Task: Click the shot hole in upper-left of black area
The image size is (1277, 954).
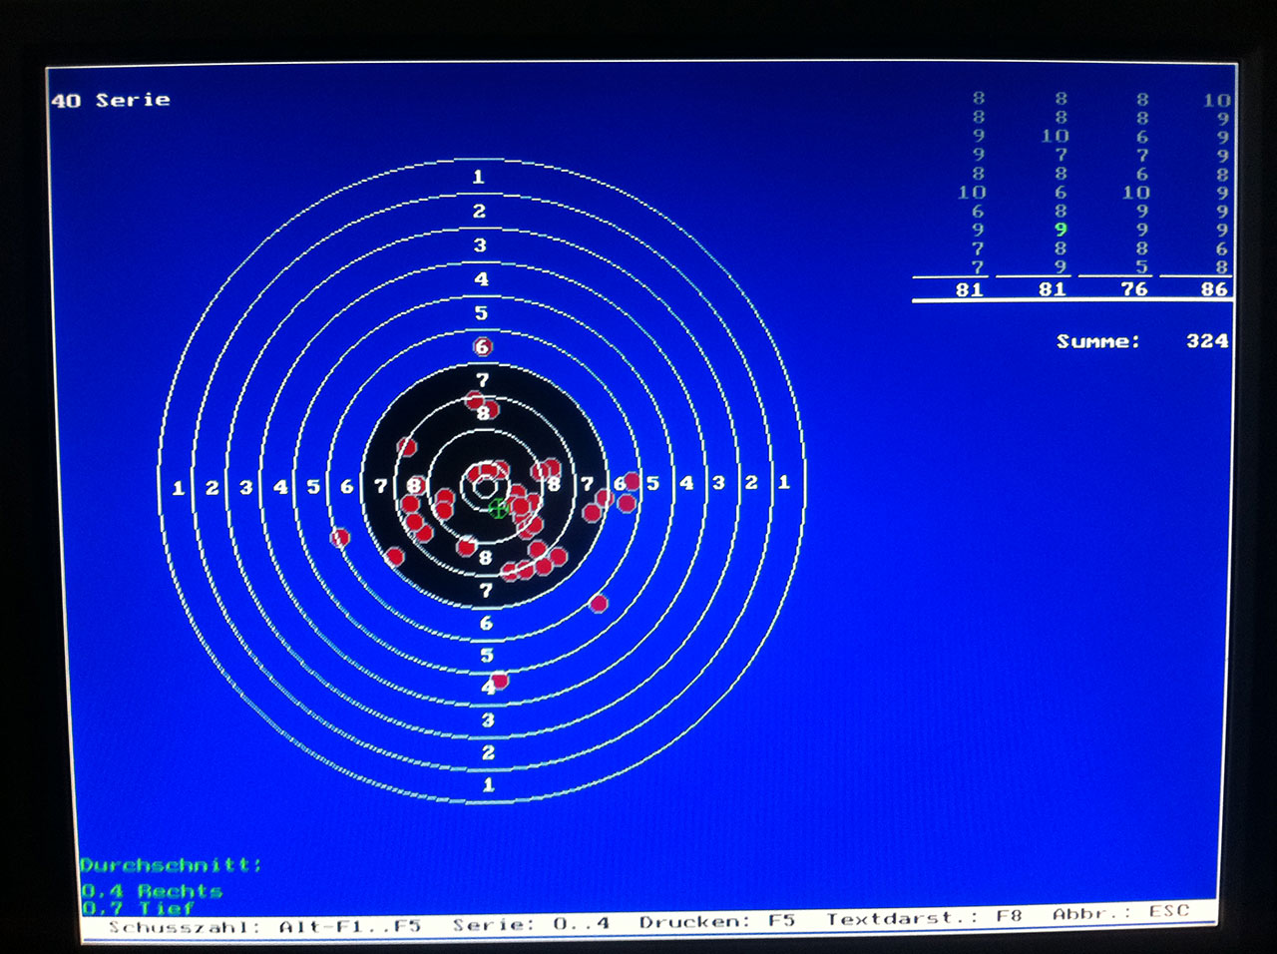Action: coord(407,446)
